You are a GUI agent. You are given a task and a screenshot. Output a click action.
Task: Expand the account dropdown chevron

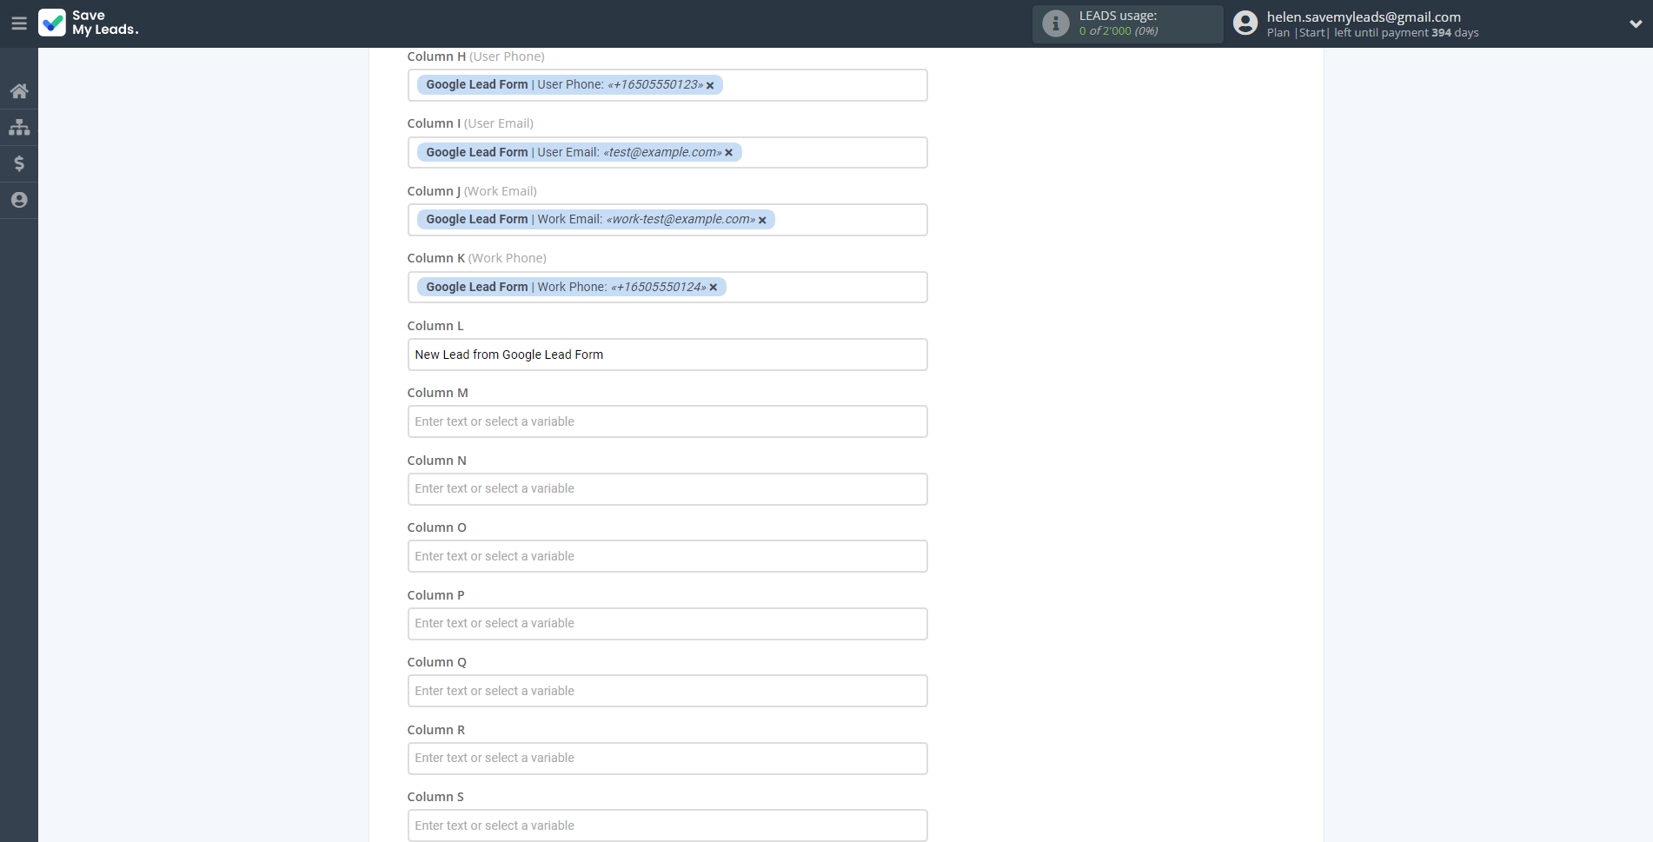1636,24
